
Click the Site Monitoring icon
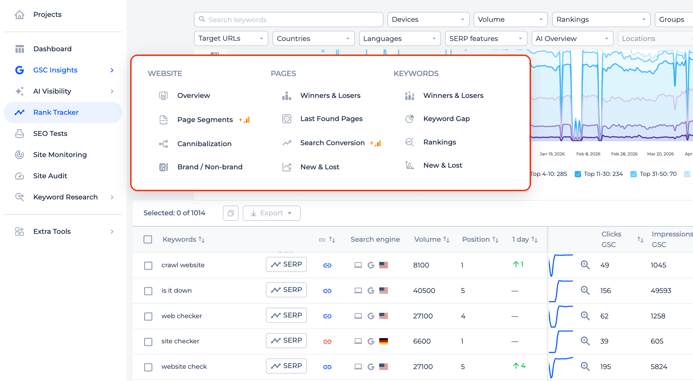coord(20,155)
